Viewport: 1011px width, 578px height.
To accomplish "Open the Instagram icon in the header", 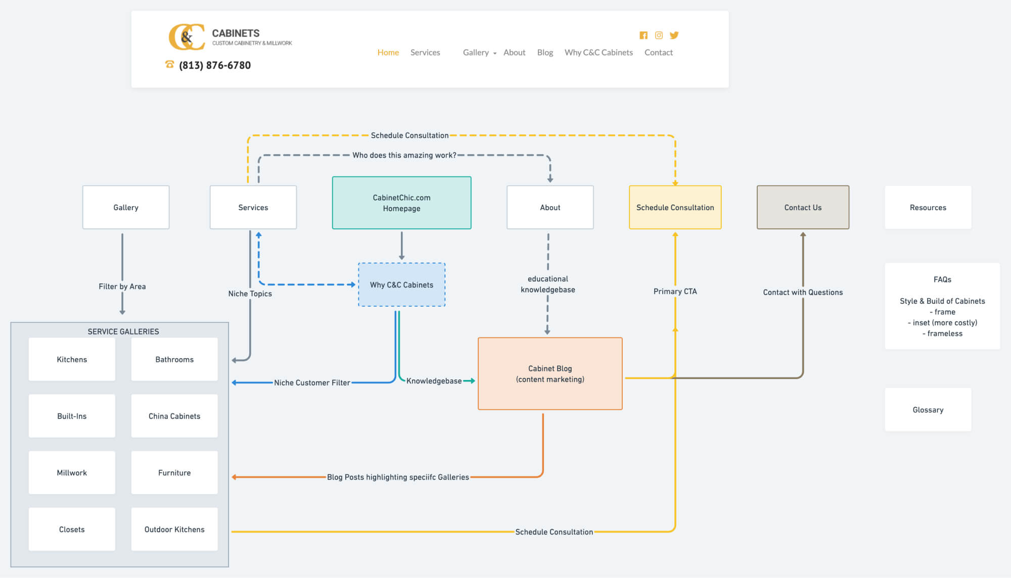I will (x=659, y=35).
